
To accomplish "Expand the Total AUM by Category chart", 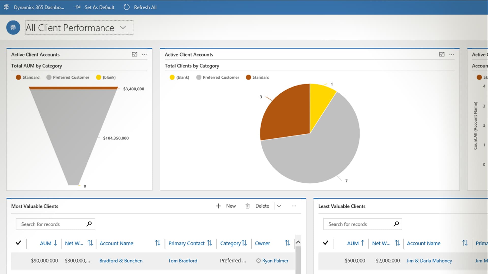I will 134,54.
